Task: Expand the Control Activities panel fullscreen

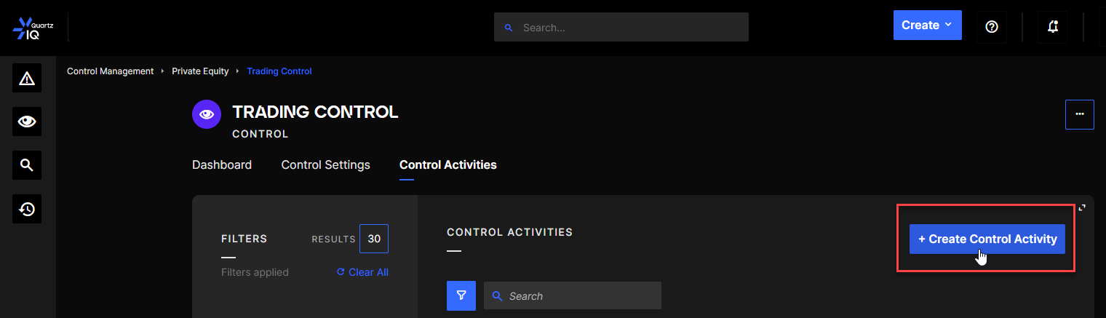Action: click(x=1082, y=207)
